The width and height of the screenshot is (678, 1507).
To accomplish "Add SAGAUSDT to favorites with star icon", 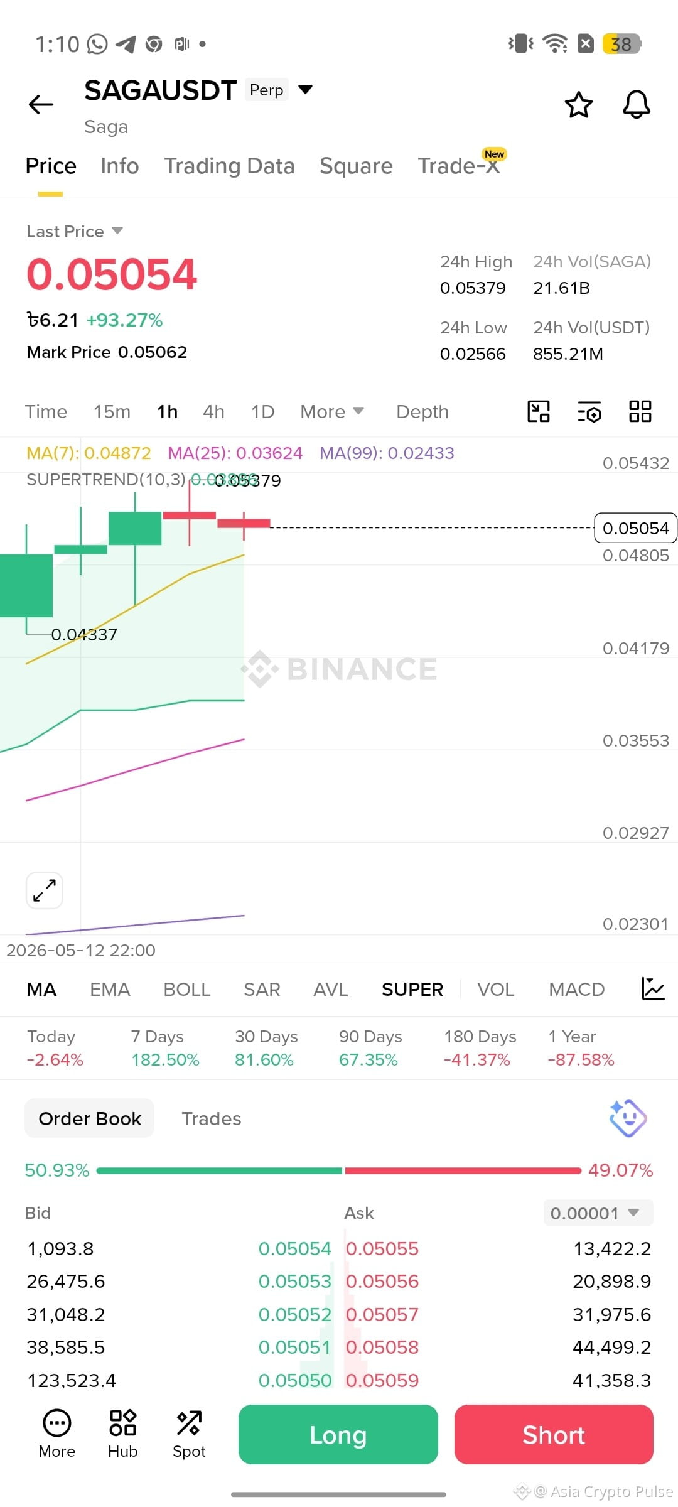I will coord(578,105).
